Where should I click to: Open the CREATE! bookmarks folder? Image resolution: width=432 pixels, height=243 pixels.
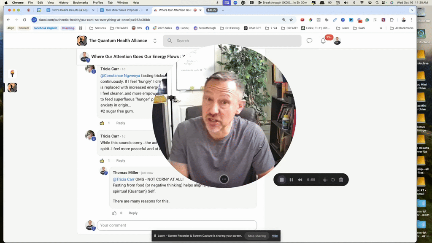coord(289,28)
